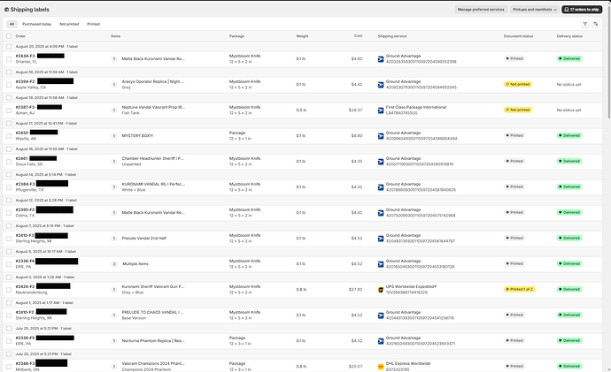Viewport: 611px width, 372px height.
Task: Click the UPS Worldwide Expedited carrier logo
Action: pos(381,289)
